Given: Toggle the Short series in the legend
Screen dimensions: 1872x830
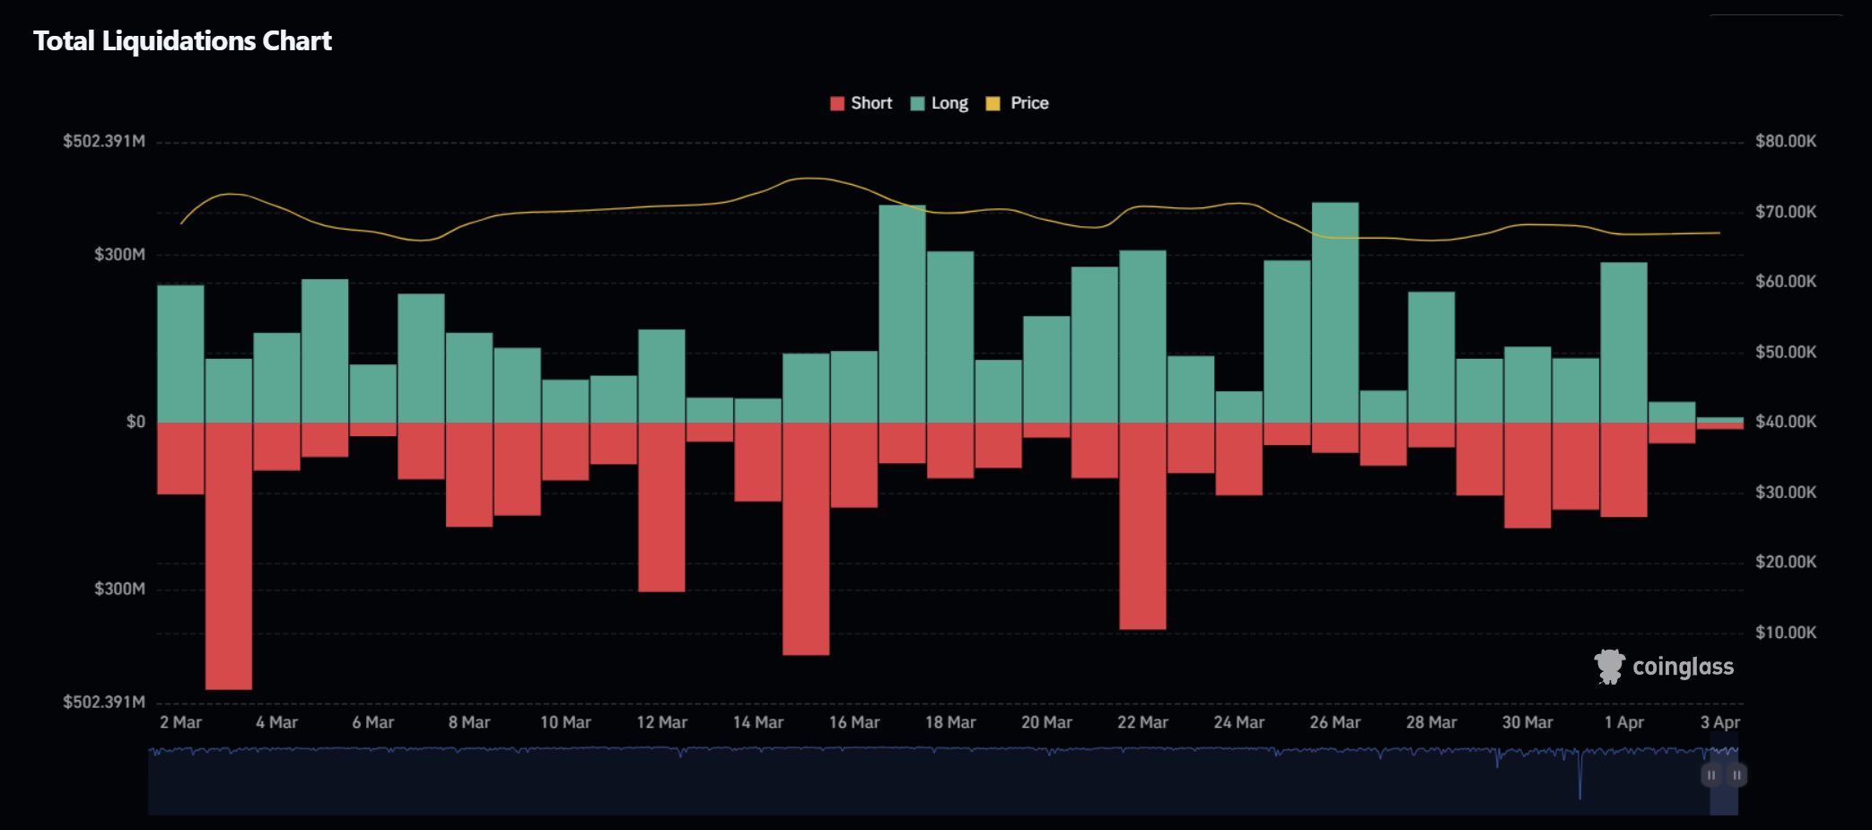Looking at the screenshot, I should click(x=862, y=103).
